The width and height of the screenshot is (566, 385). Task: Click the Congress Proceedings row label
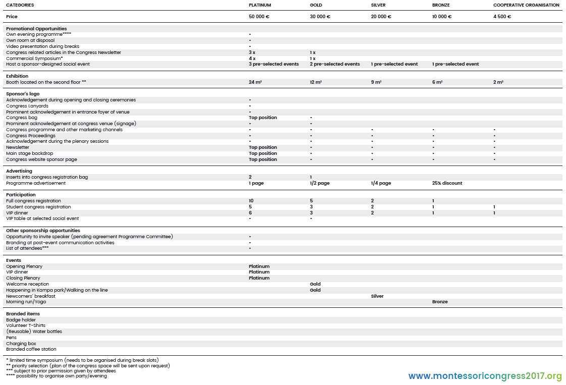(x=31, y=136)
